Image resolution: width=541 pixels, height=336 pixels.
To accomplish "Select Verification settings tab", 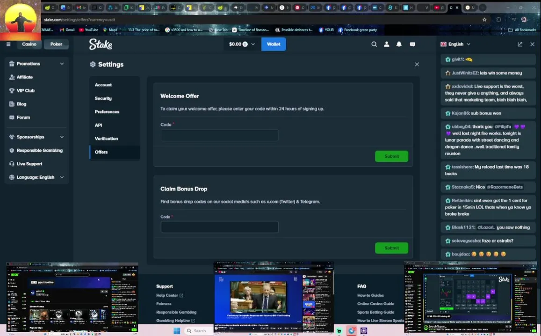I will (115, 139).
